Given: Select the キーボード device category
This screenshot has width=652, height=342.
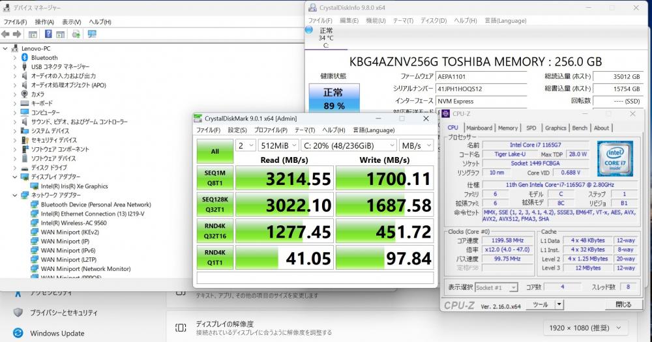Looking at the screenshot, I should click(x=42, y=103).
